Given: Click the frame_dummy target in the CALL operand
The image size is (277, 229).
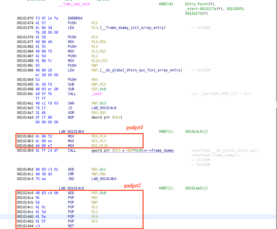Looking at the screenshot, I should coord(162,151).
